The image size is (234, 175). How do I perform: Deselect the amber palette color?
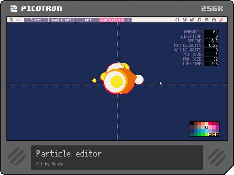214,134
